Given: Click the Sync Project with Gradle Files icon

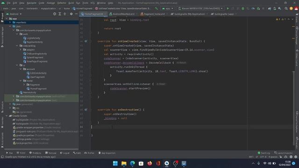Looking at the screenshot, I should tap(270, 8).
